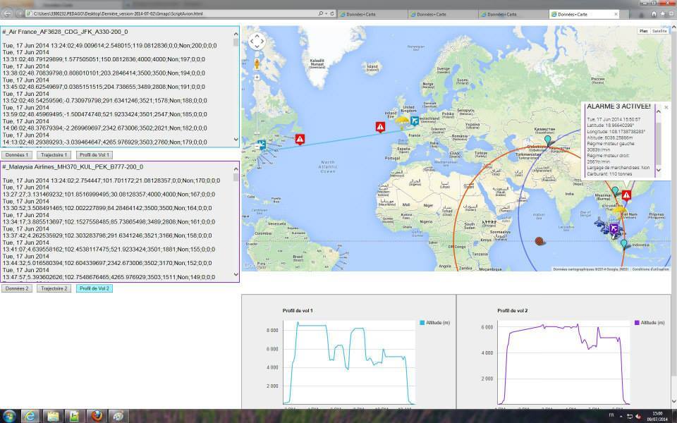The height and width of the screenshot is (423, 677).
Task: Open the address bar search dropdown arrow
Action: (326, 13)
